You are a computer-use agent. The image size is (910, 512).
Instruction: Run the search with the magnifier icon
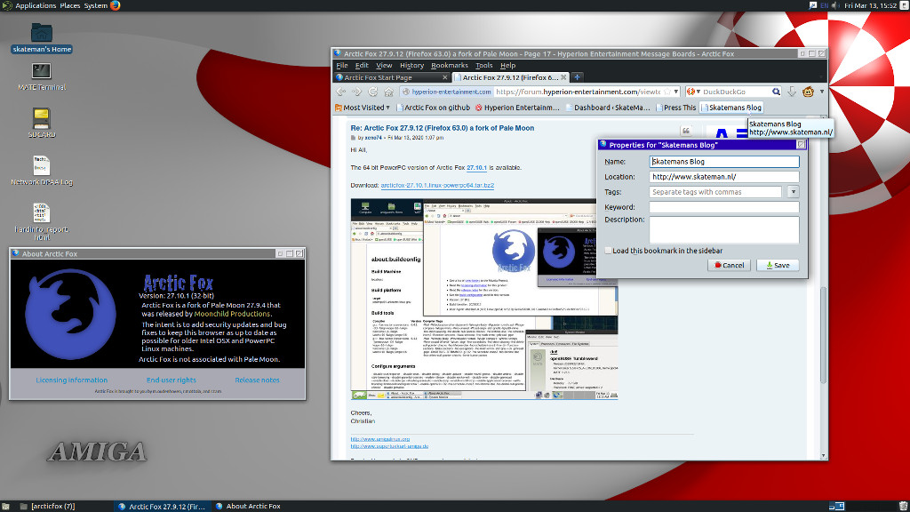[776, 92]
